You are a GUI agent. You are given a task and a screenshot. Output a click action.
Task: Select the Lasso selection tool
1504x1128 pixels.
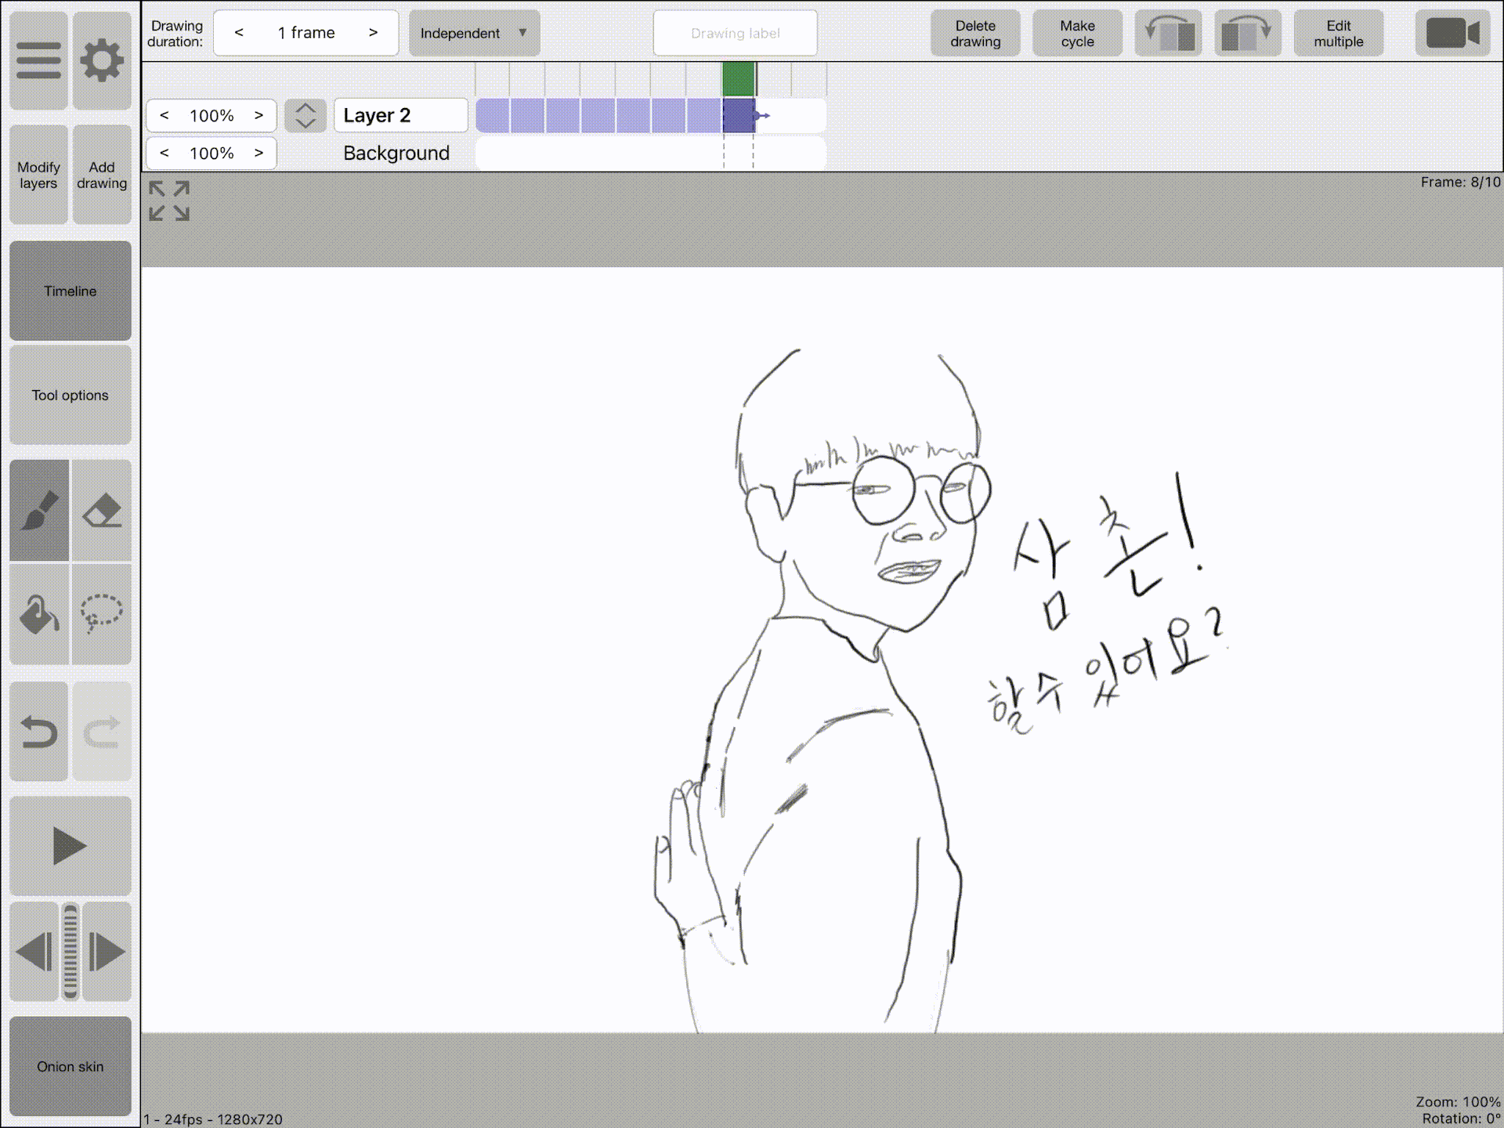click(x=102, y=614)
